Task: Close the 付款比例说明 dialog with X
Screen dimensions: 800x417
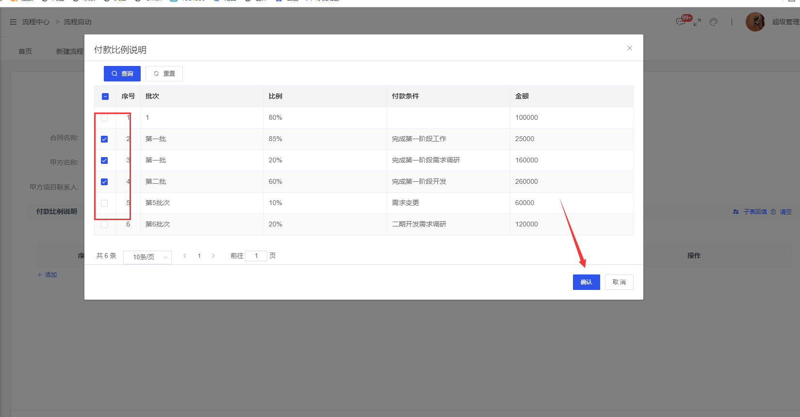Action: click(629, 48)
